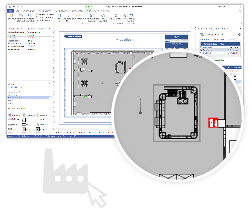Close the right side task pane
The height and width of the screenshot is (210, 252).
(x=240, y=28)
